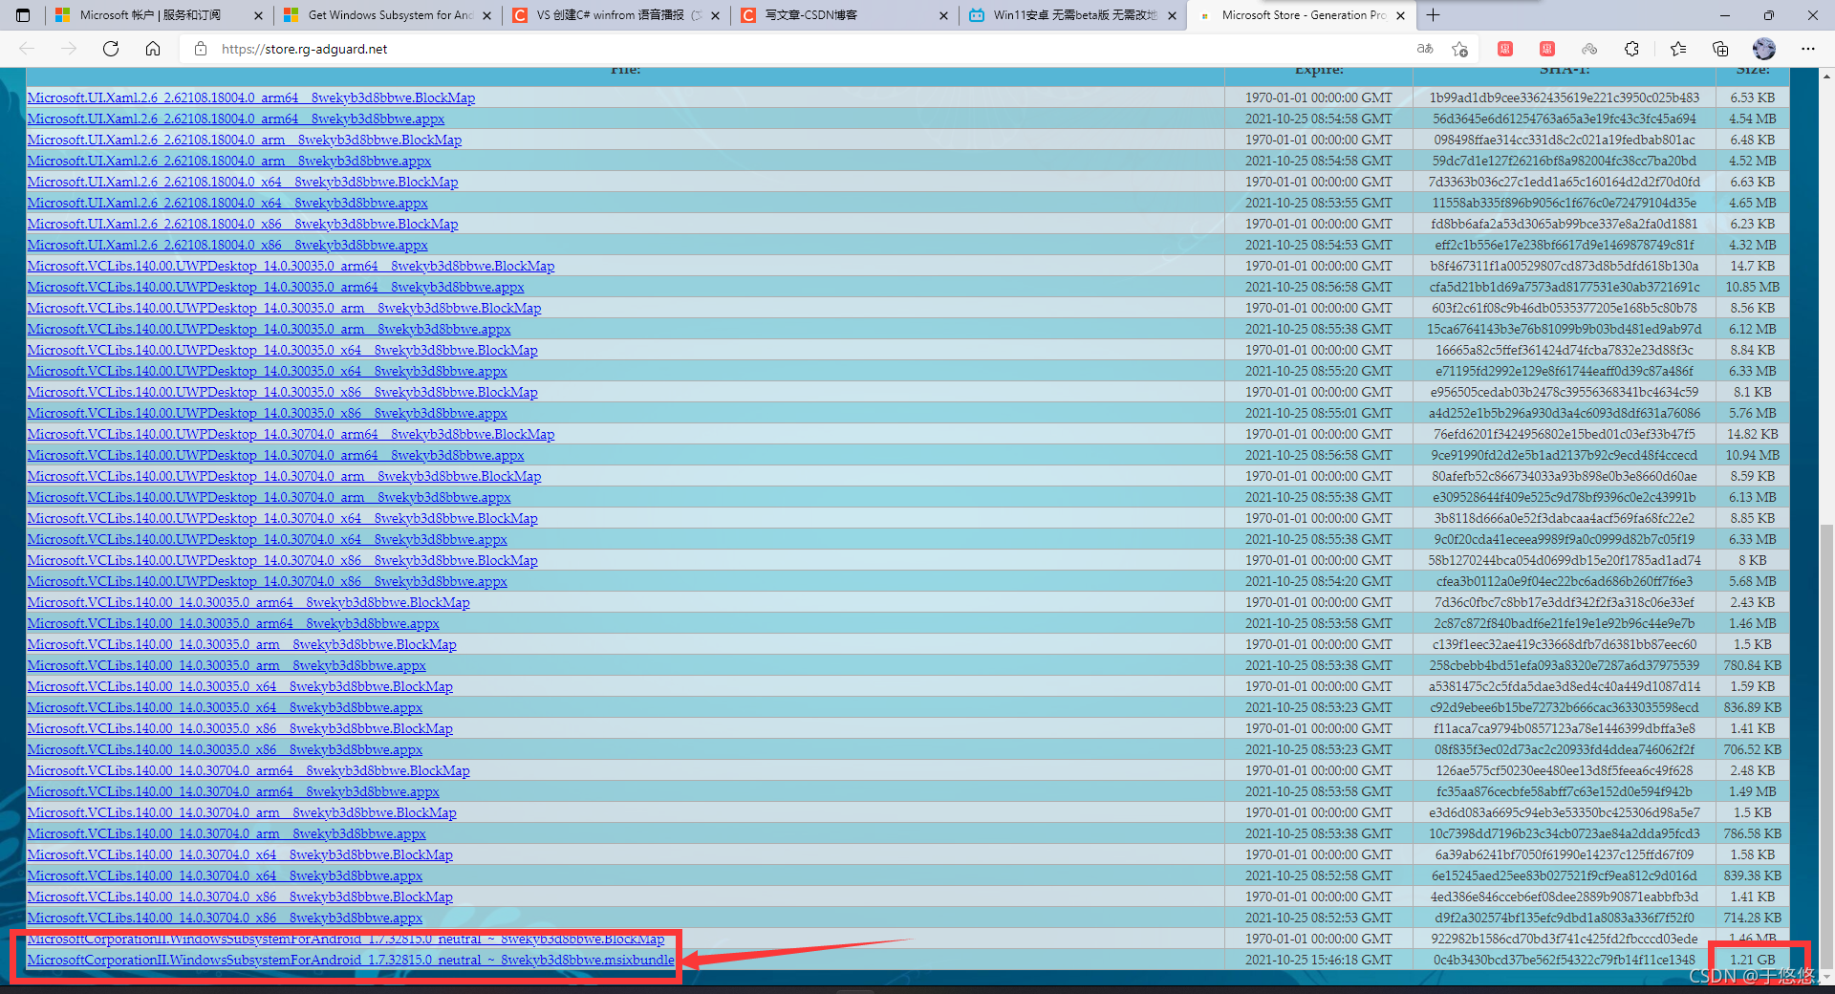Click the browser forward arrow

tap(69, 49)
